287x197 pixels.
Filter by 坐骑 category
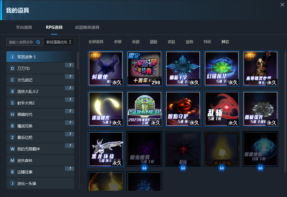click(x=136, y=42)
